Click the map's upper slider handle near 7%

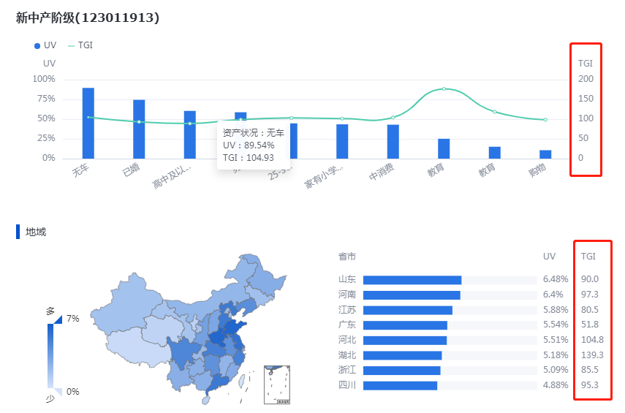click(58, 319)
